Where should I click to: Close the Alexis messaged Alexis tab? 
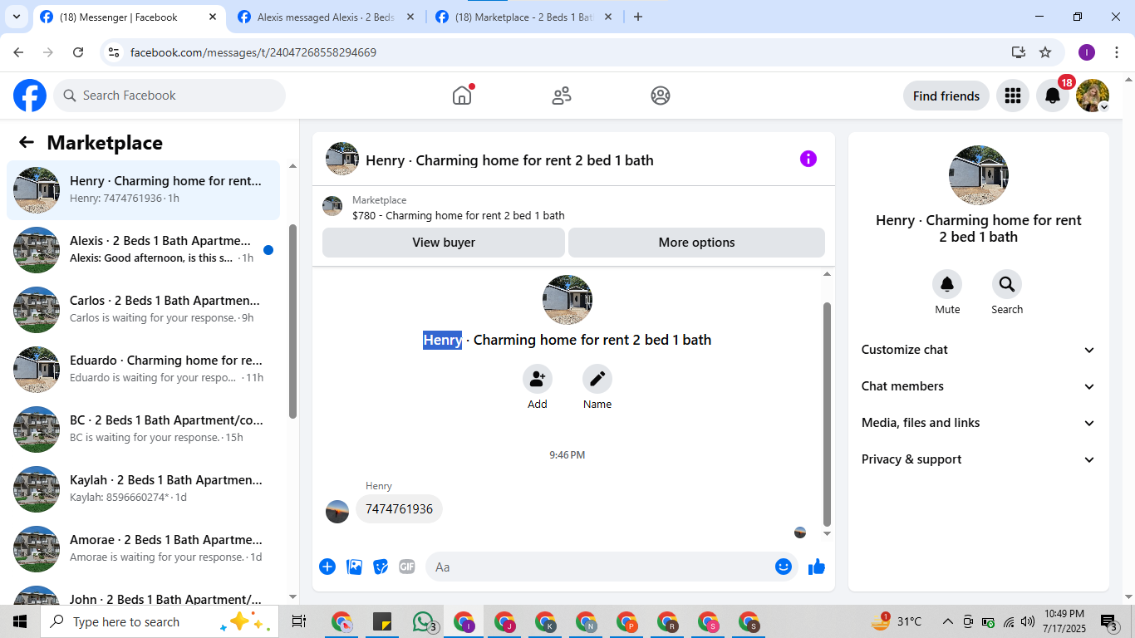click(x=410, y=17)
